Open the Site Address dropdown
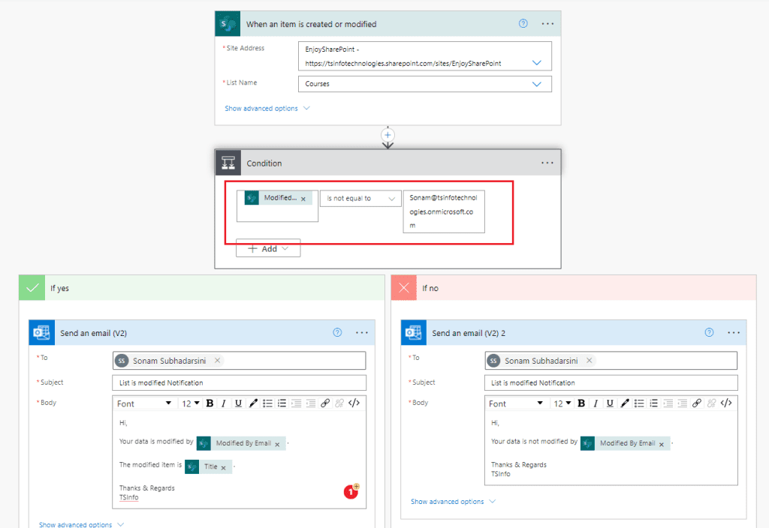 point(537,63)
